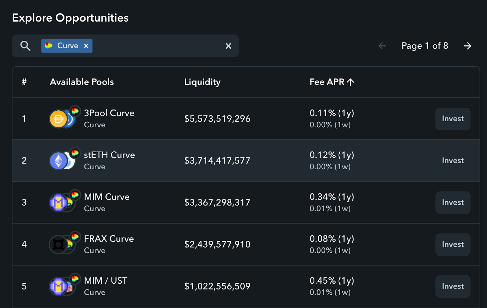Invest in MIM / UST pool
Viewport: 487px width, 308px height.
click(453, 286)
